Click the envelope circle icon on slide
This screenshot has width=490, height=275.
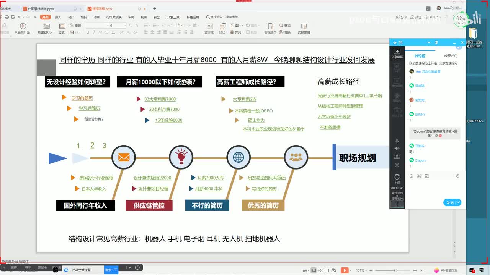(x=123, y=157)
